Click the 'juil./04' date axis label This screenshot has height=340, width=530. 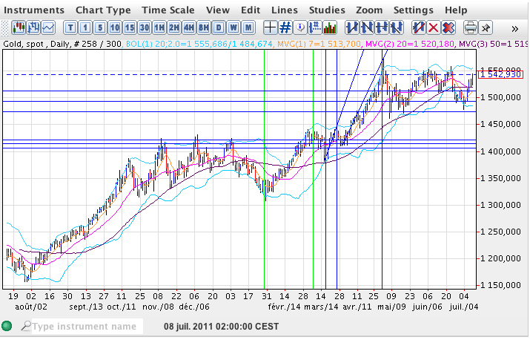coord(464,307)
